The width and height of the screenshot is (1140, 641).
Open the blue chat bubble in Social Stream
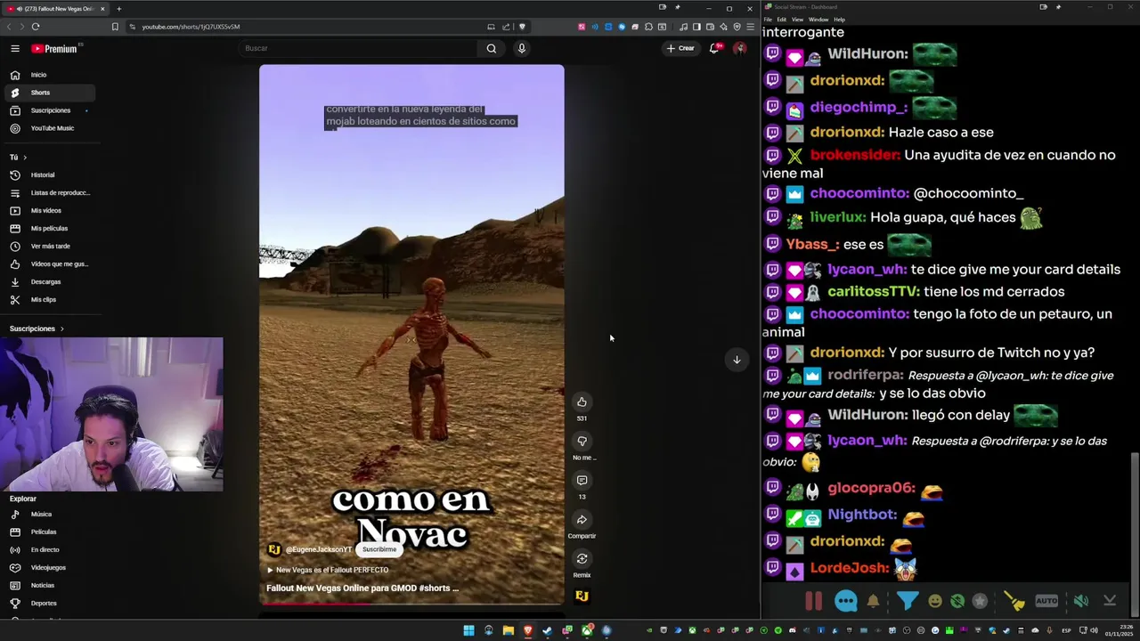tap(846, 601)
